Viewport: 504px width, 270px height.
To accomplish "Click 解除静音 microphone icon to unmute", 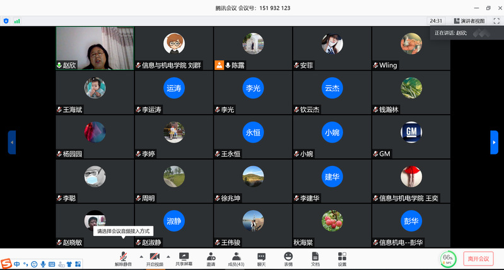I will [x=124, y=257].
